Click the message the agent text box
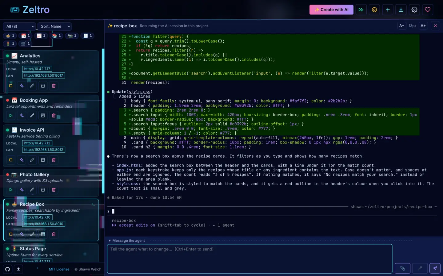The height and width of the screenshot is (276, 443). click(x=250, y=259)
